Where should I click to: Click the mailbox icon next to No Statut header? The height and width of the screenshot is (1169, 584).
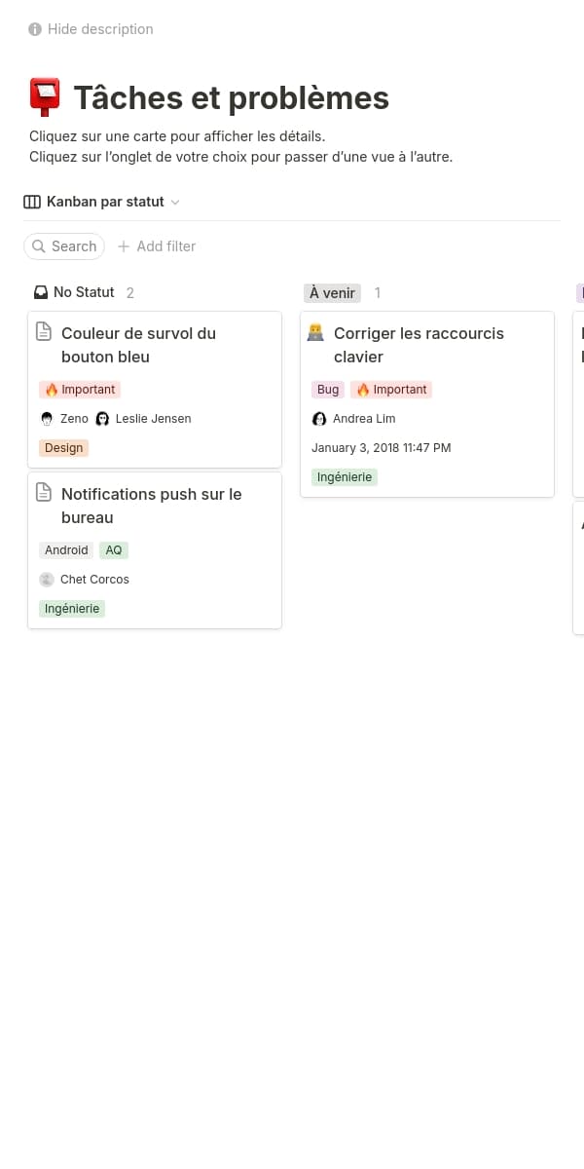(40, 291)
